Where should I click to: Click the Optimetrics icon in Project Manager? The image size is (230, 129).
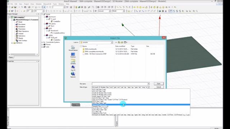pos(17,36)
